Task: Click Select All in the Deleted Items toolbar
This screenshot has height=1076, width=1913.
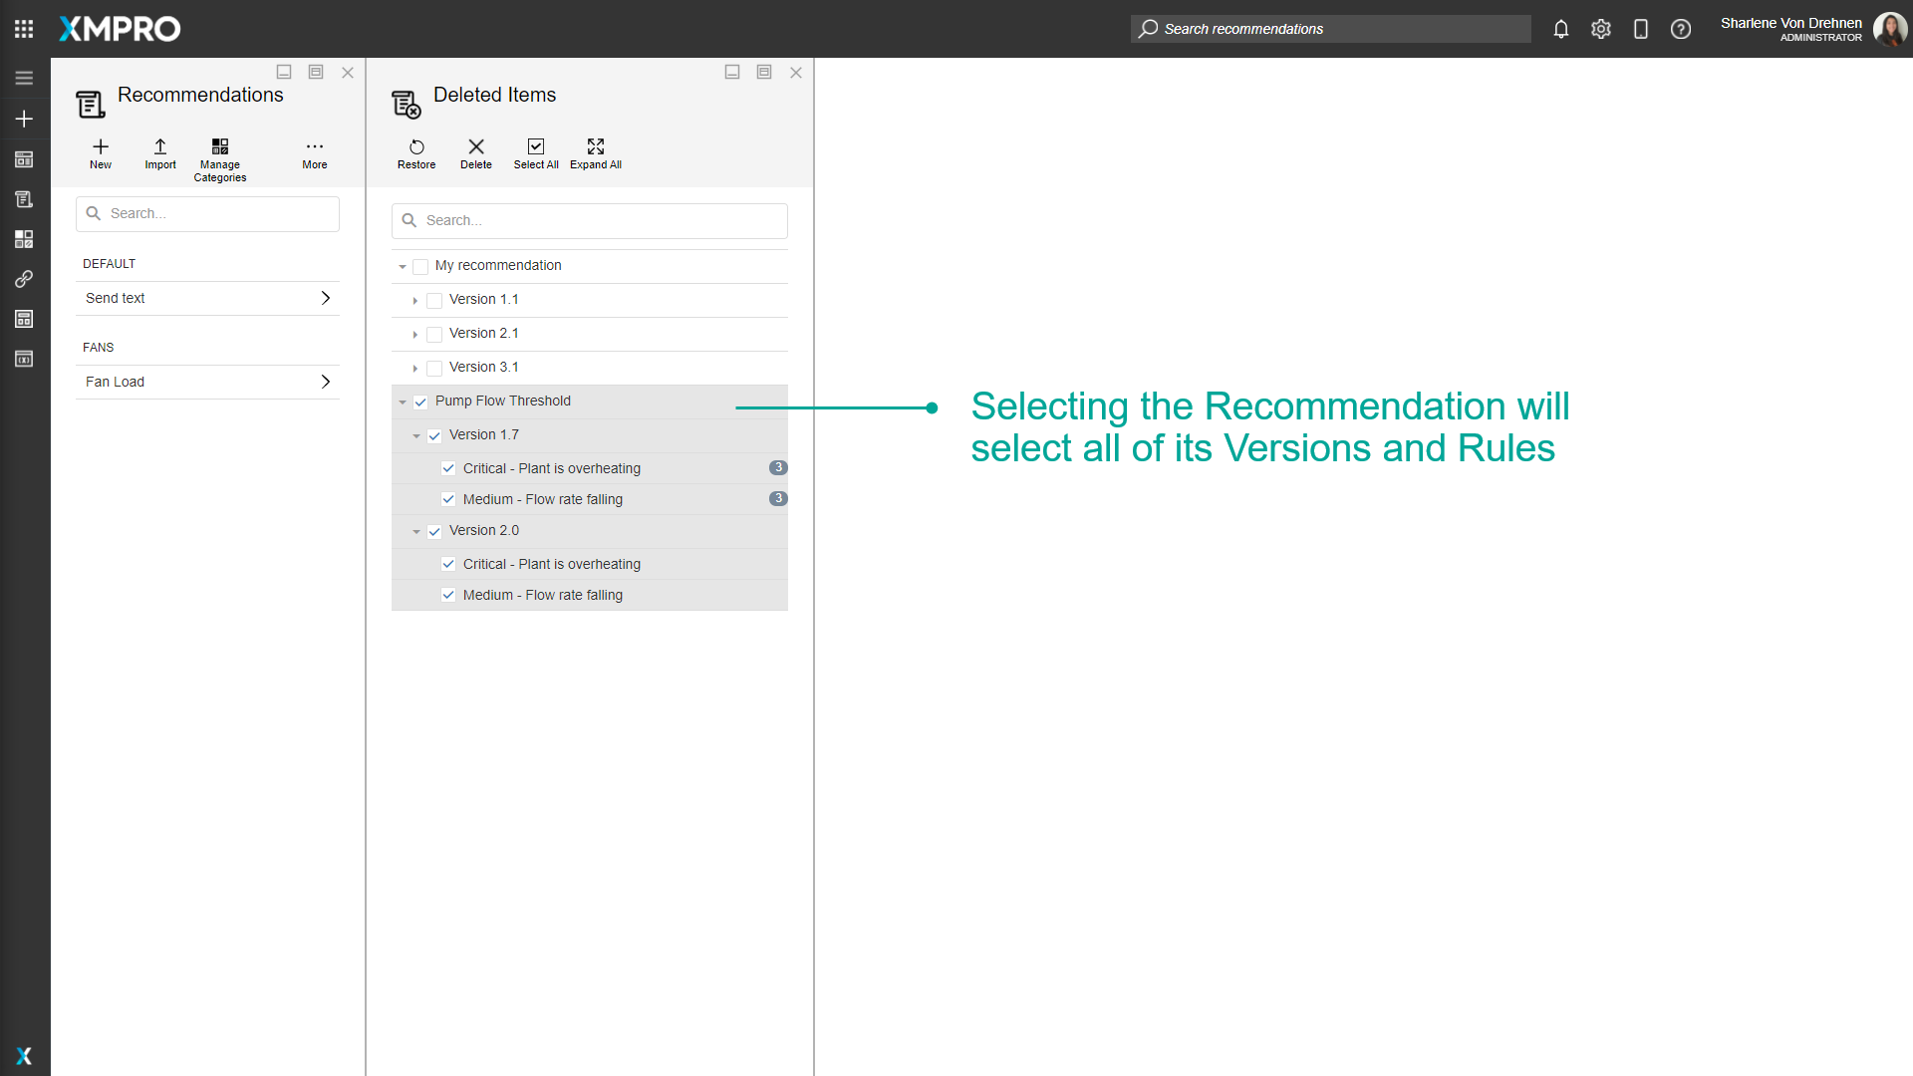Action: pyautogui.click(x=535, y=153)
